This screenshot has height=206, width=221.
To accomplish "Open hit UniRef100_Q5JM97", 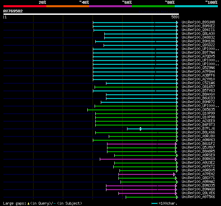I will (x=198, y=148).
